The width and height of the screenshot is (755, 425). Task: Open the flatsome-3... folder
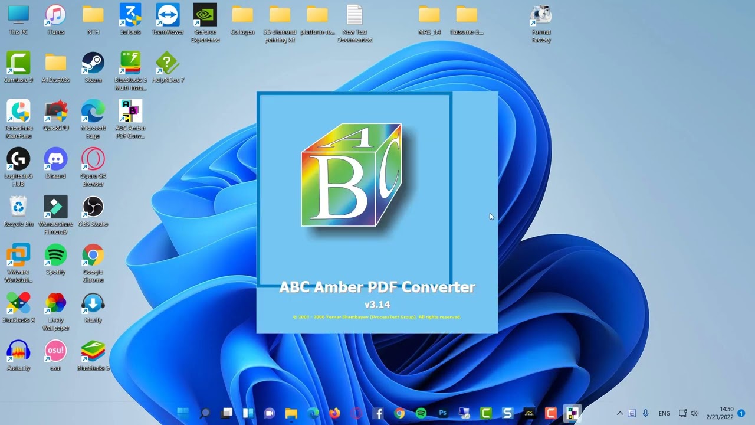(467, 19)
